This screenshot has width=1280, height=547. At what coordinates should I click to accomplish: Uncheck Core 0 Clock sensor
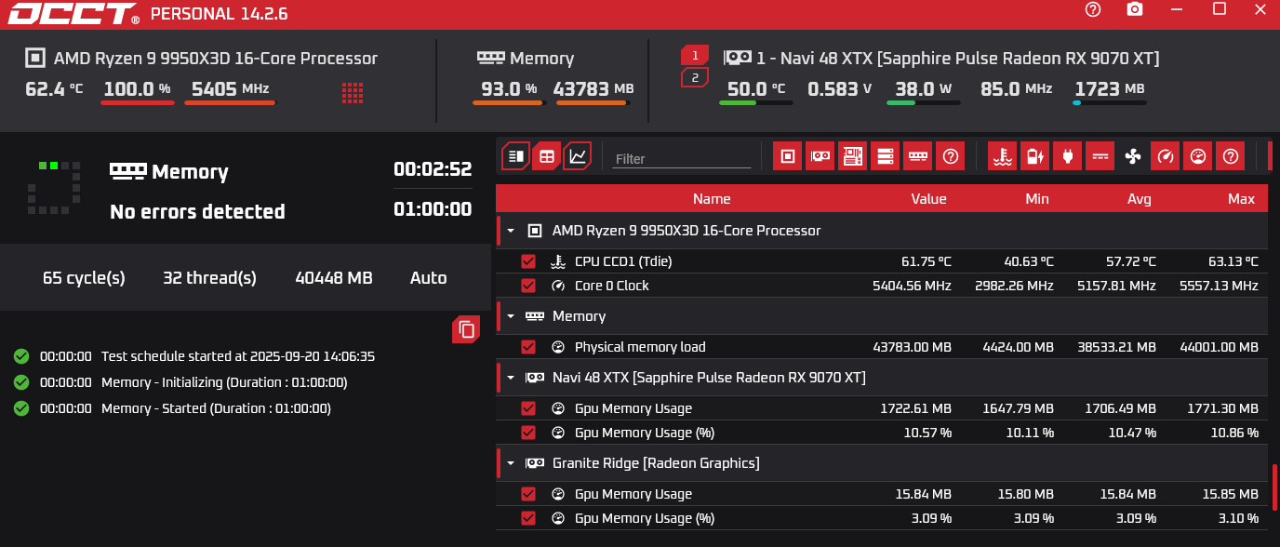[528, 286]
